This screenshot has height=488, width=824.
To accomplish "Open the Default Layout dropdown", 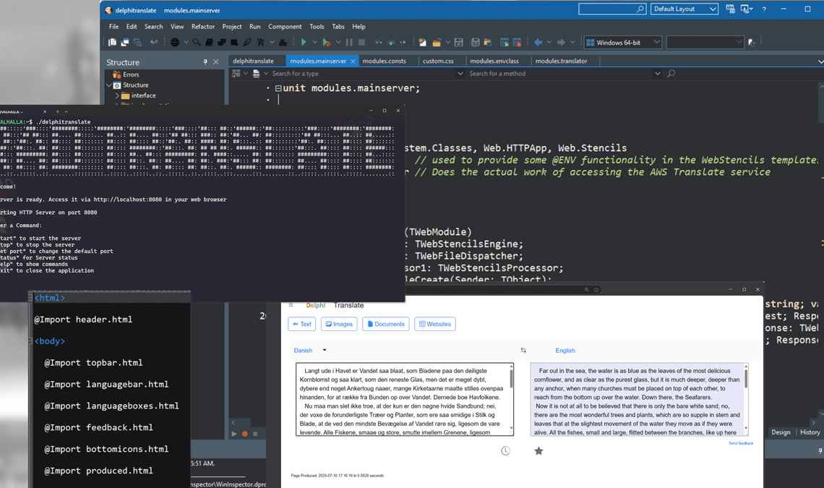I will (x=684, y=9).
